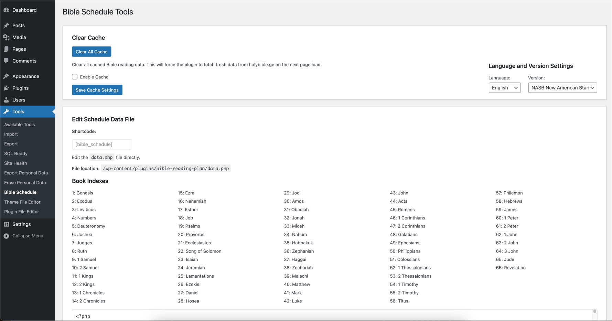The image size is (612, 321).
Task: Click inside the PHP code editor area
Action: pyautogui.click(x=332, y=315)
